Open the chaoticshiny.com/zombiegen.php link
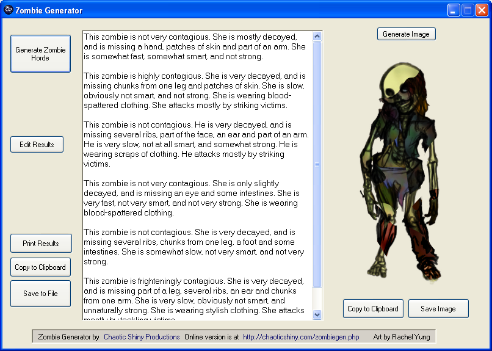 301,337
